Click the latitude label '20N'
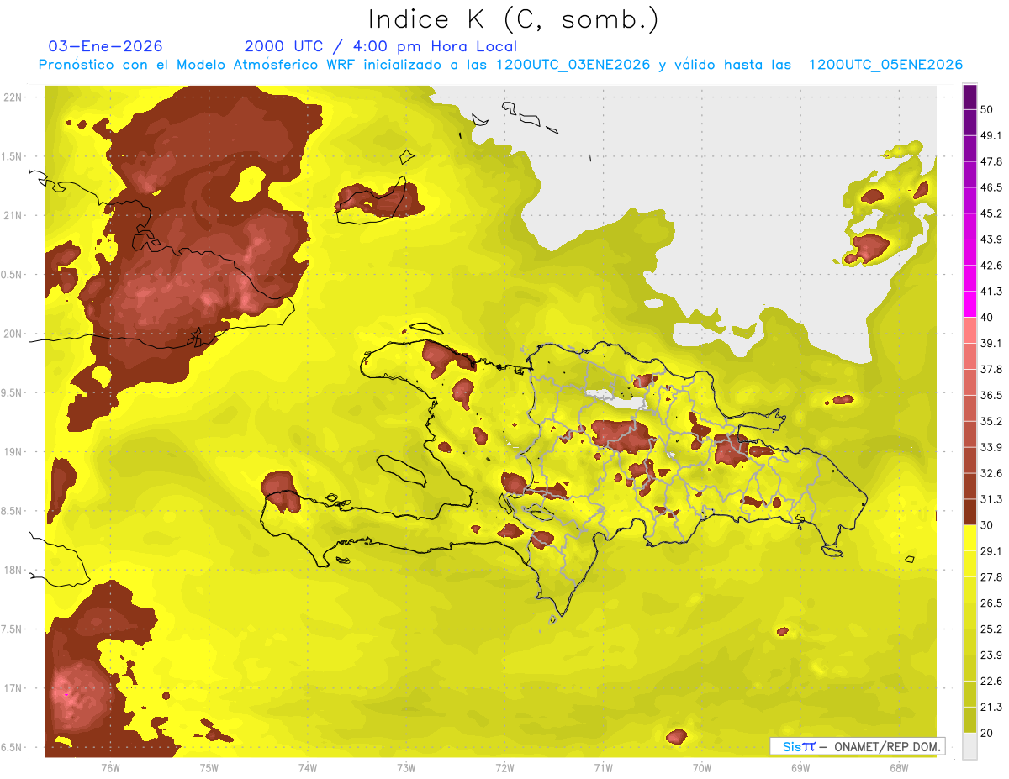The width and height of the screenshot is (1009, 779). pyautogui.click(x=13, y=334)
